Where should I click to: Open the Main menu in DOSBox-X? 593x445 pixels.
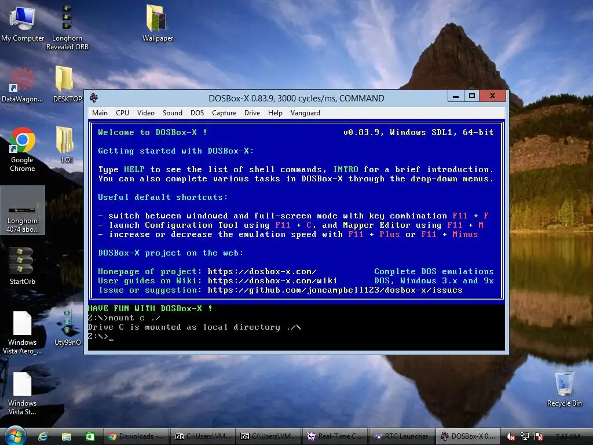pos(100,113)
